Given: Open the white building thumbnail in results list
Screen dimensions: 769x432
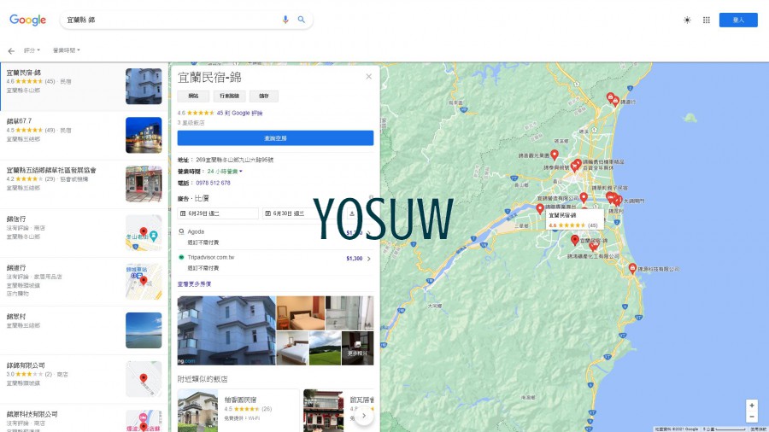Looking at the screenshot, I should tap(144, 86).
